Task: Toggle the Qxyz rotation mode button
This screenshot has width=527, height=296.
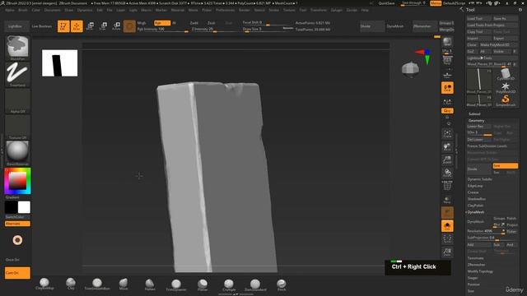Action: 447,110
